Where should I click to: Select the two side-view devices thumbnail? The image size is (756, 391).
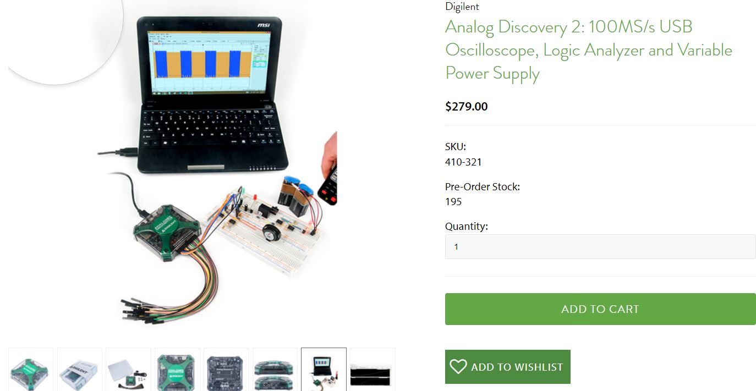[x=275, y=369]
